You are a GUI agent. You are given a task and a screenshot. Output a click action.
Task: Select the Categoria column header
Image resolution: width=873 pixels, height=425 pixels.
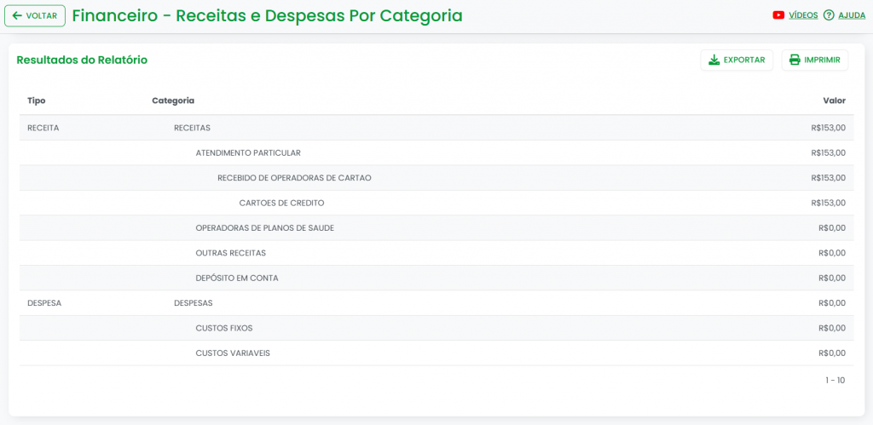[173, 101]
